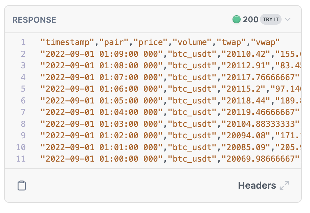This screenshot has width=310, height=213.
Task: Select the 200 status code
Action: pos(250,20)
